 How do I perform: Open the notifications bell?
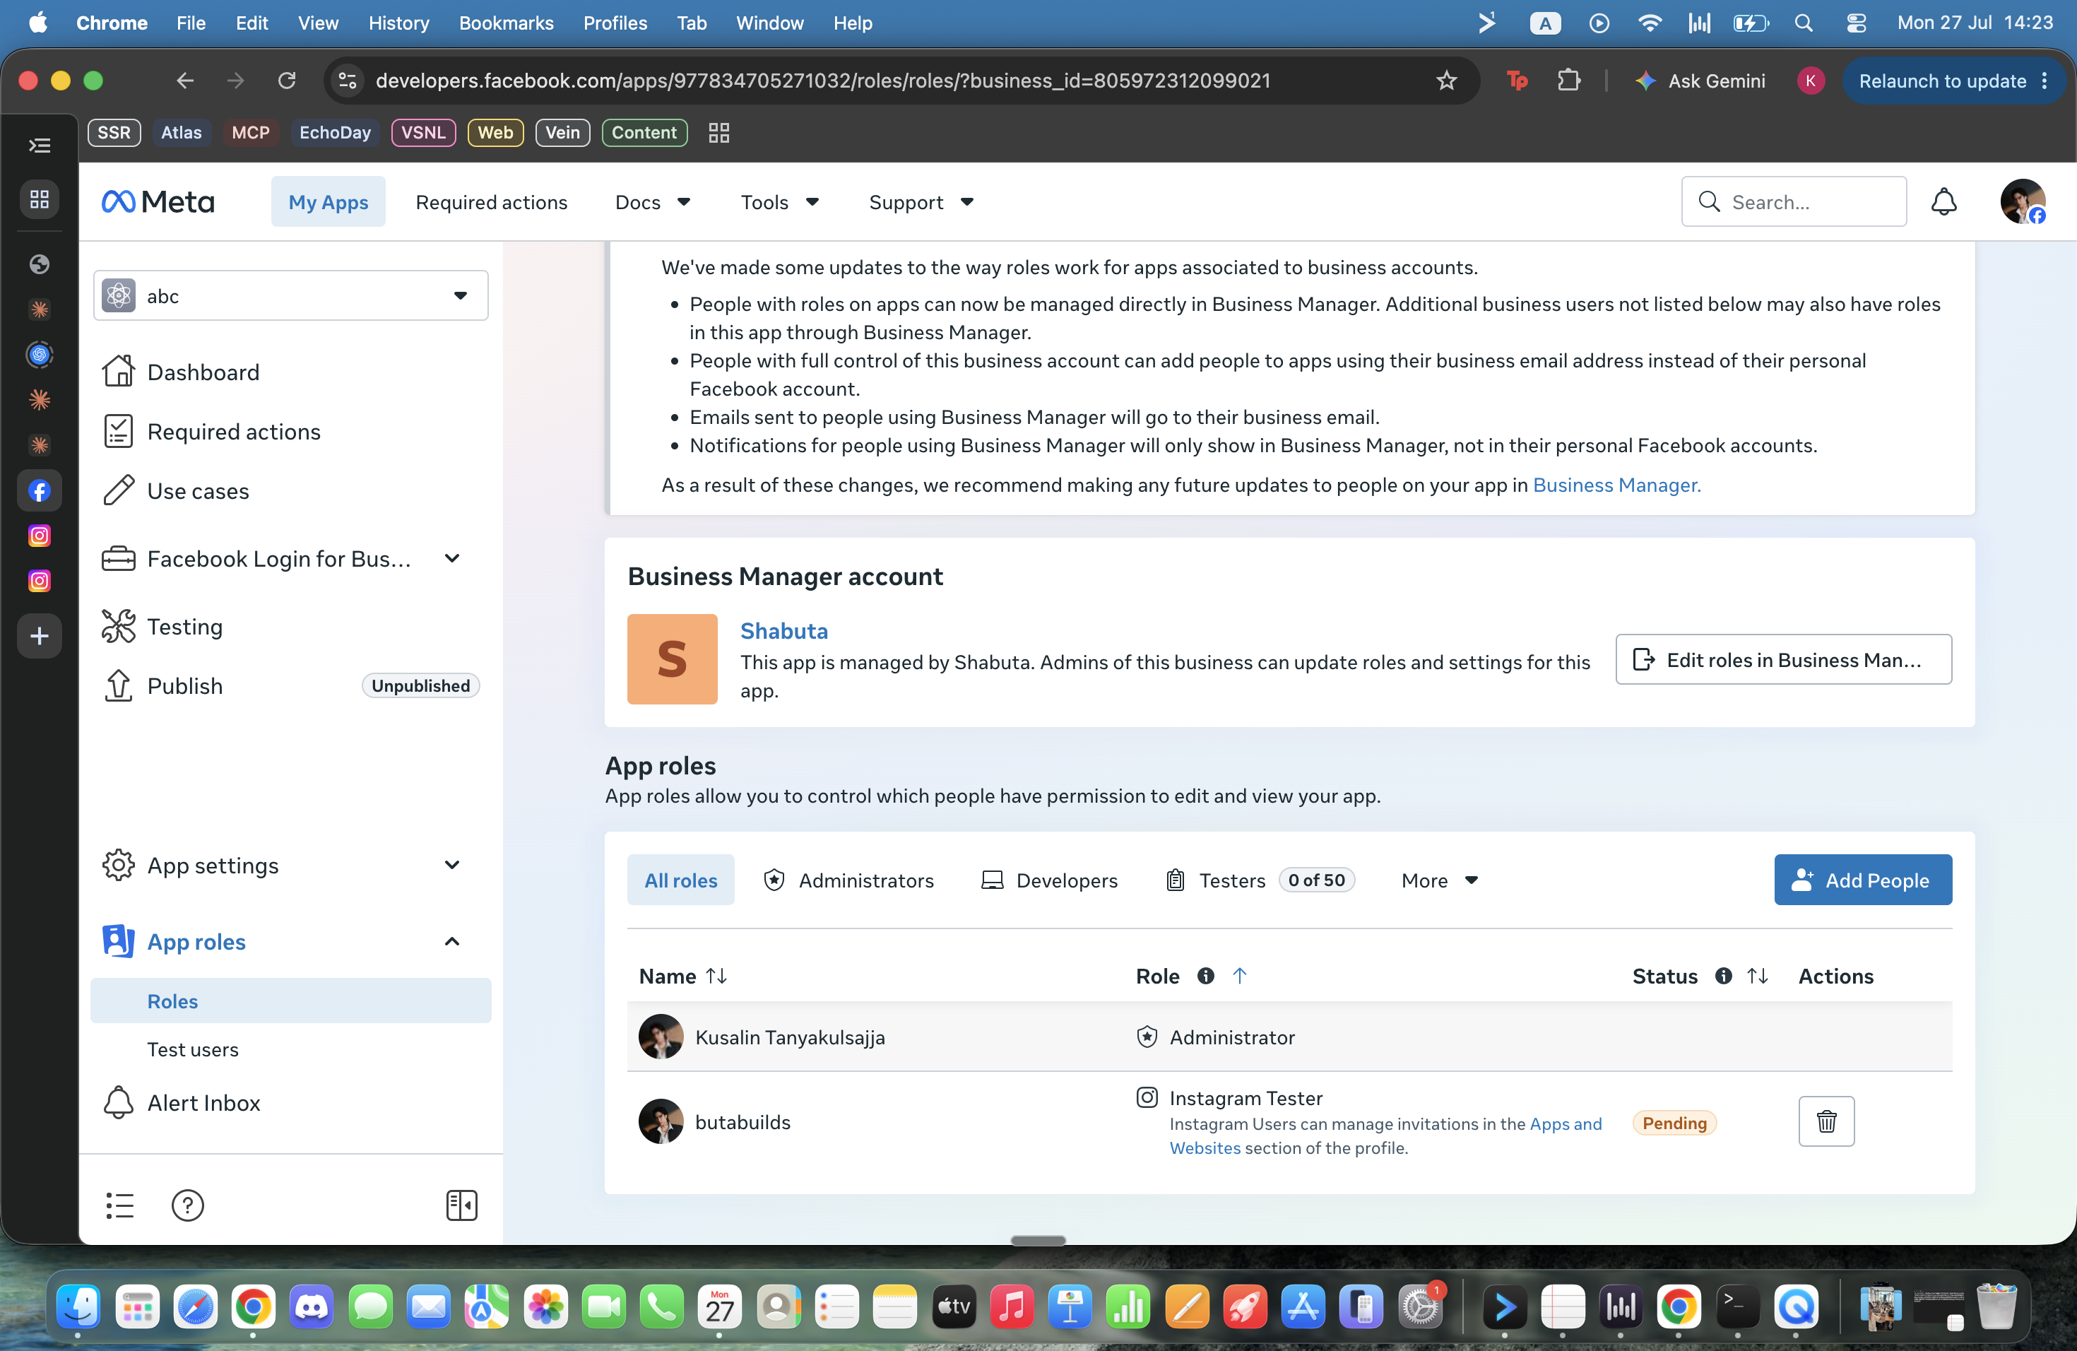click(x=1943, y=201)
